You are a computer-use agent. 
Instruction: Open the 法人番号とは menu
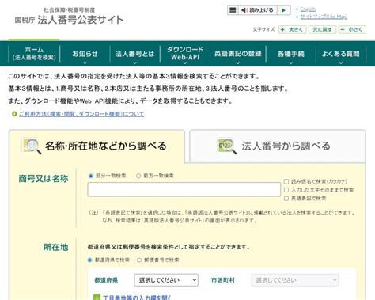pyautogui.click(x=134, y=54)
